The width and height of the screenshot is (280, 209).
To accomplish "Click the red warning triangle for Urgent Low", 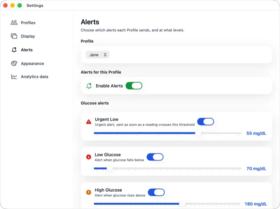I will pos(89,122).
